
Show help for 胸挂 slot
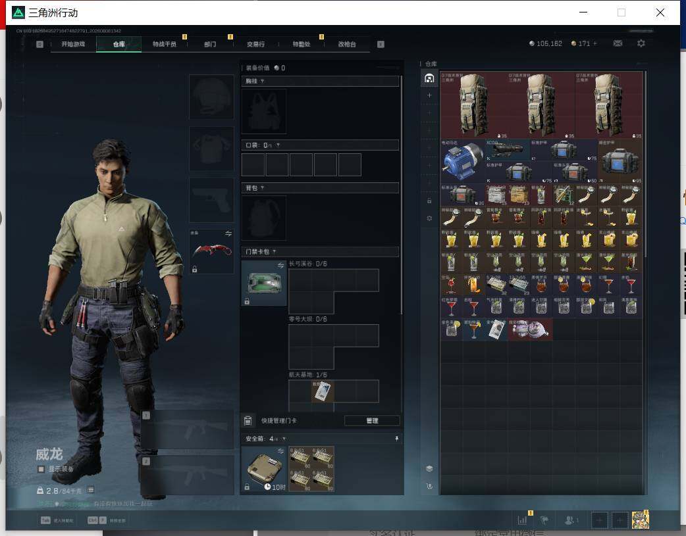(262, 82)
